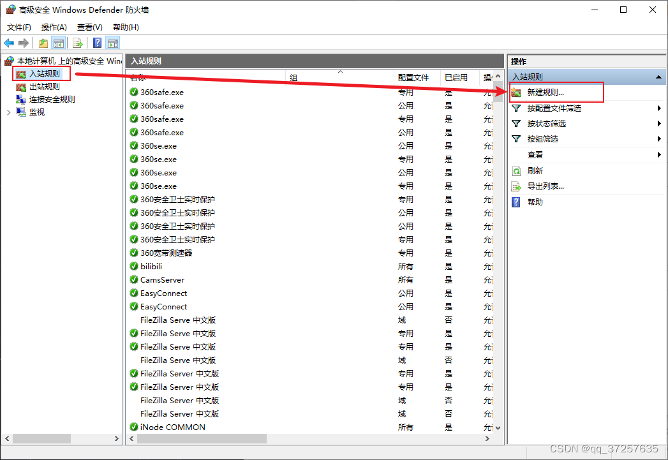Open help via blue question toolbar icon
This screenshot has height=460, width=668.
[x=98, y=43]
